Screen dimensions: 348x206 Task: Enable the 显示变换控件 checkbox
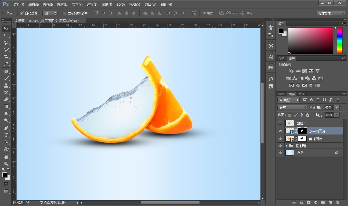tap(64, 13)
